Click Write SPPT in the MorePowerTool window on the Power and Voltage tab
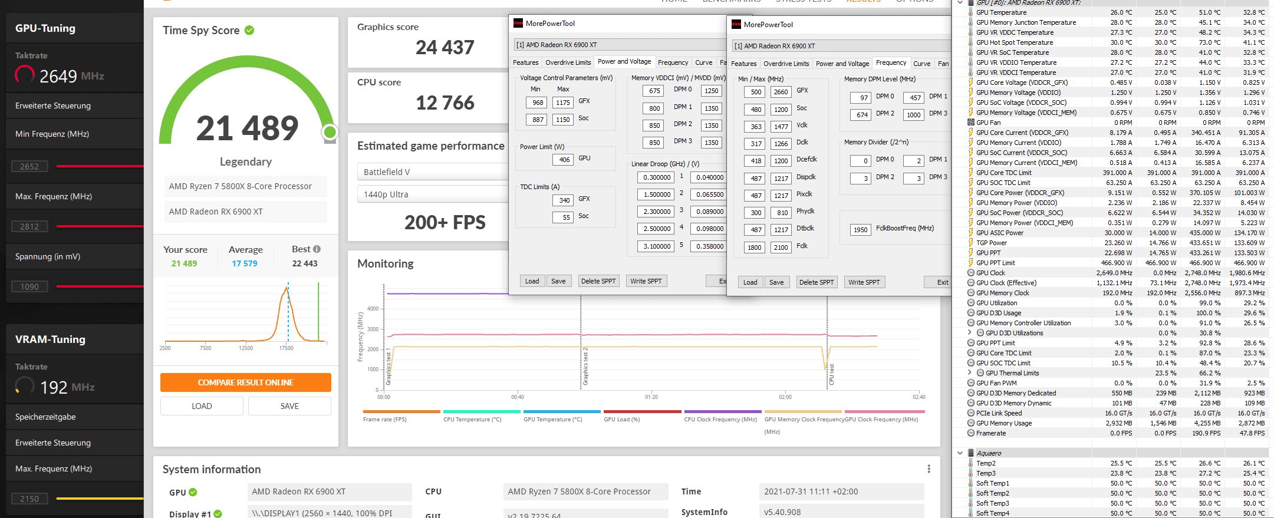Viewport: 1274px width, 518px height. [646, 281]
